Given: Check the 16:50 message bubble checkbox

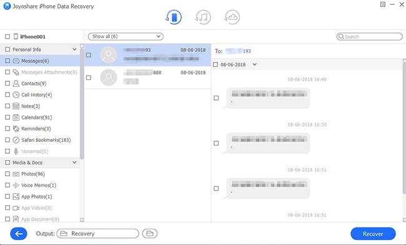Looking at the screenshot, I should tap(216, 143).
